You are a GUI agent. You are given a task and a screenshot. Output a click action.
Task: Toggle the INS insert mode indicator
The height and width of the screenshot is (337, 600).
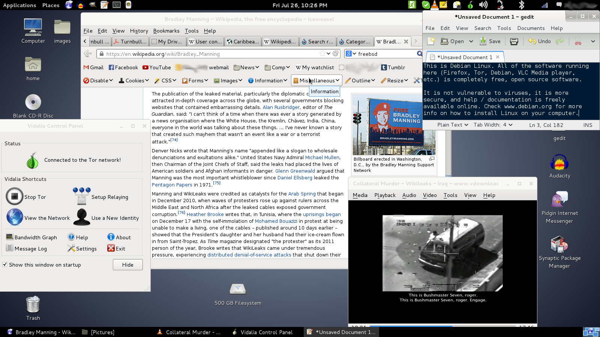588,125
